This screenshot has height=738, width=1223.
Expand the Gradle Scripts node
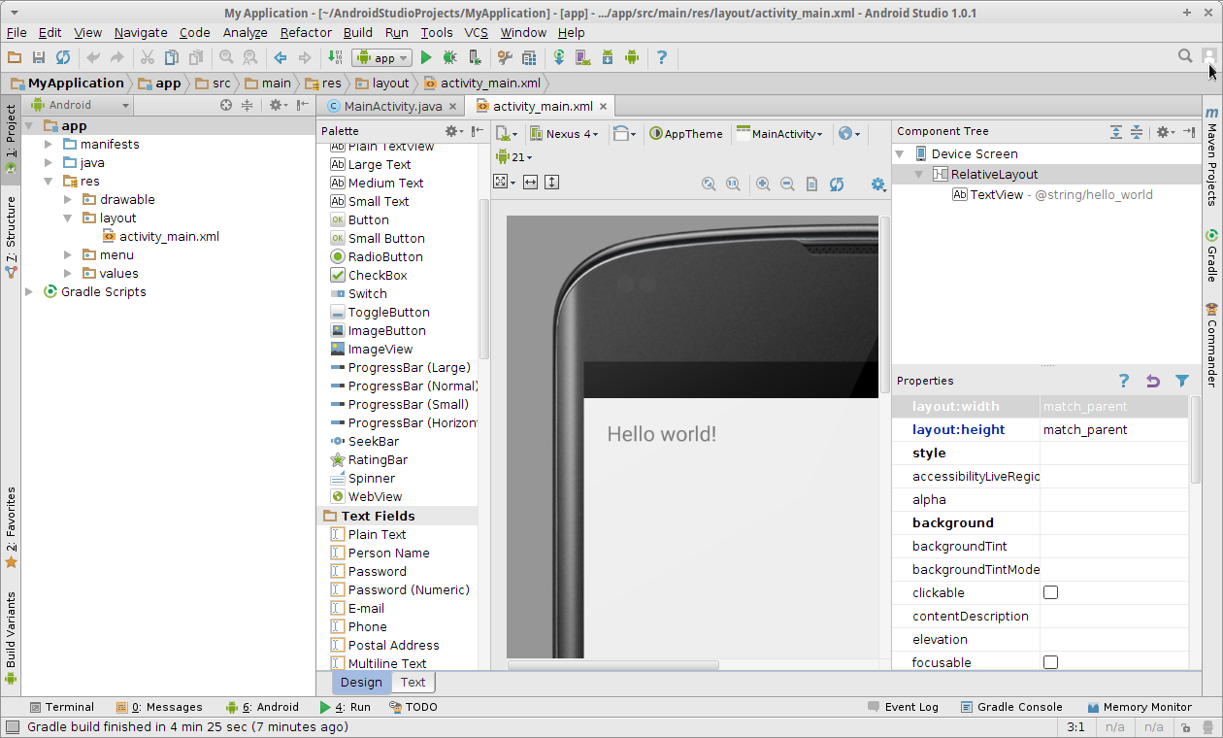[x=29, y=292]
